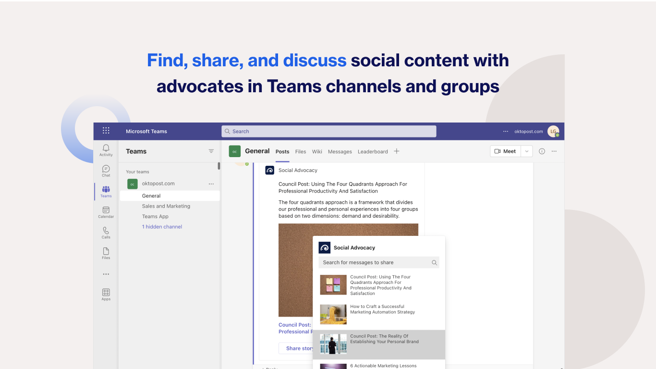Filter teams list icon
Viewport: 656px width, 369px height.
coord(211,151)
